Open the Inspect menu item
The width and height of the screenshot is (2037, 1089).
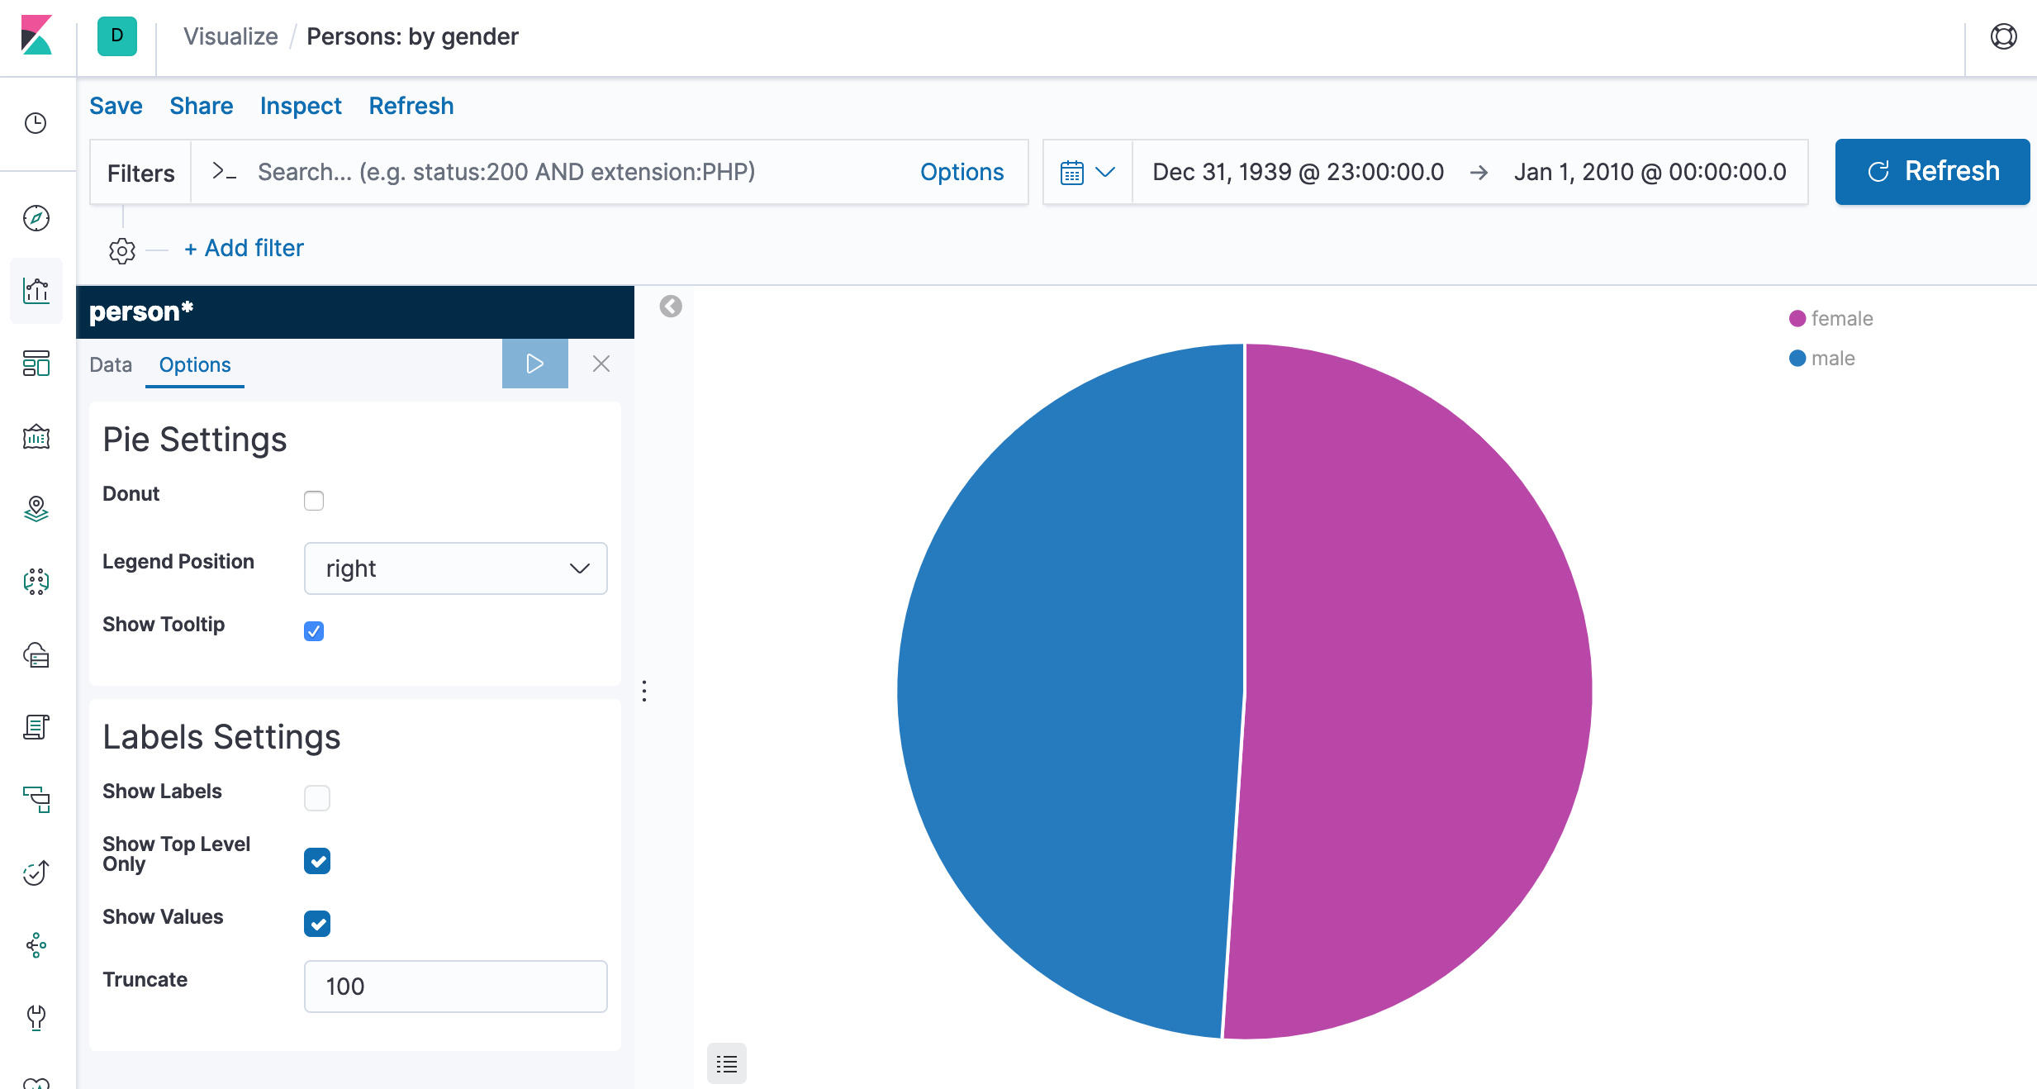301,106
